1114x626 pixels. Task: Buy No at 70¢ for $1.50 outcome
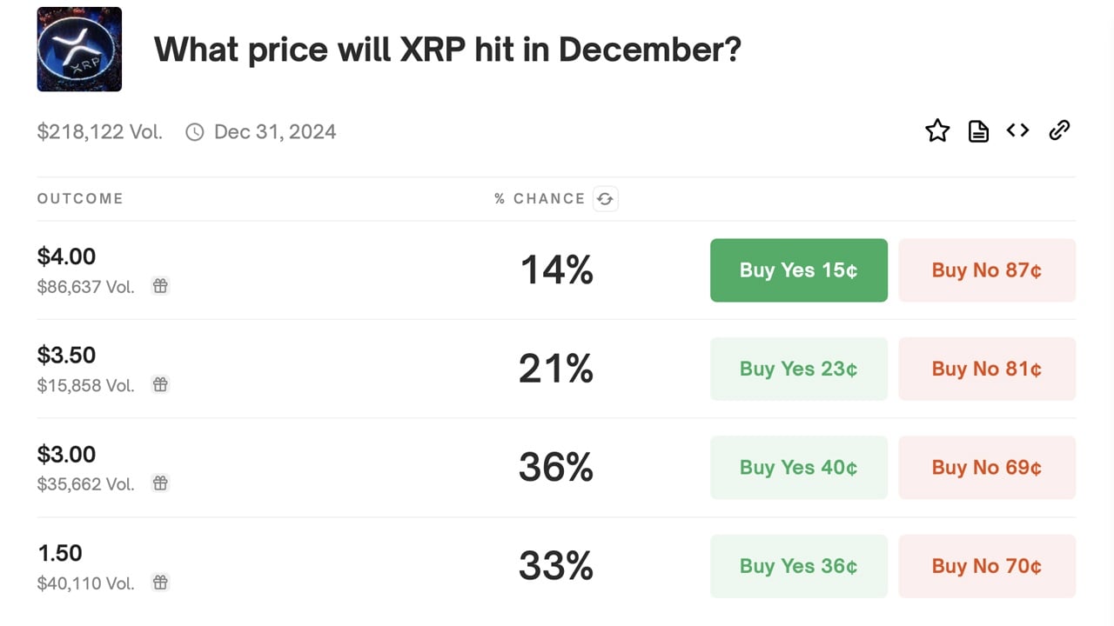[x=986, y=566]
